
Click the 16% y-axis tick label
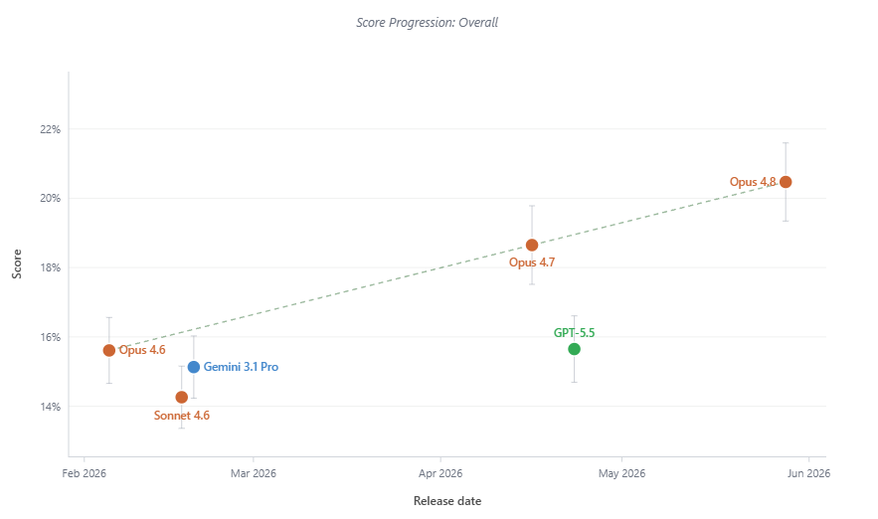coord(50,337)
